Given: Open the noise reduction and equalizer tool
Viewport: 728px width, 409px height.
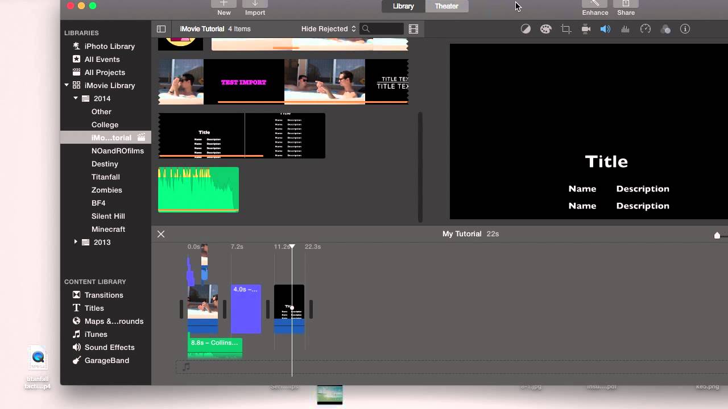Looking at the screenshot, I should click(x=625, y=29).
